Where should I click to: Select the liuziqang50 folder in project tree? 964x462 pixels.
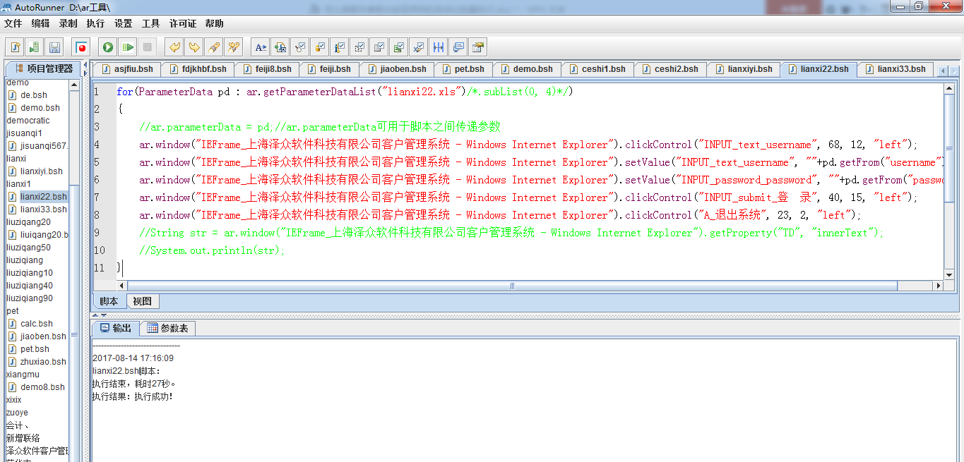(28, 248)
